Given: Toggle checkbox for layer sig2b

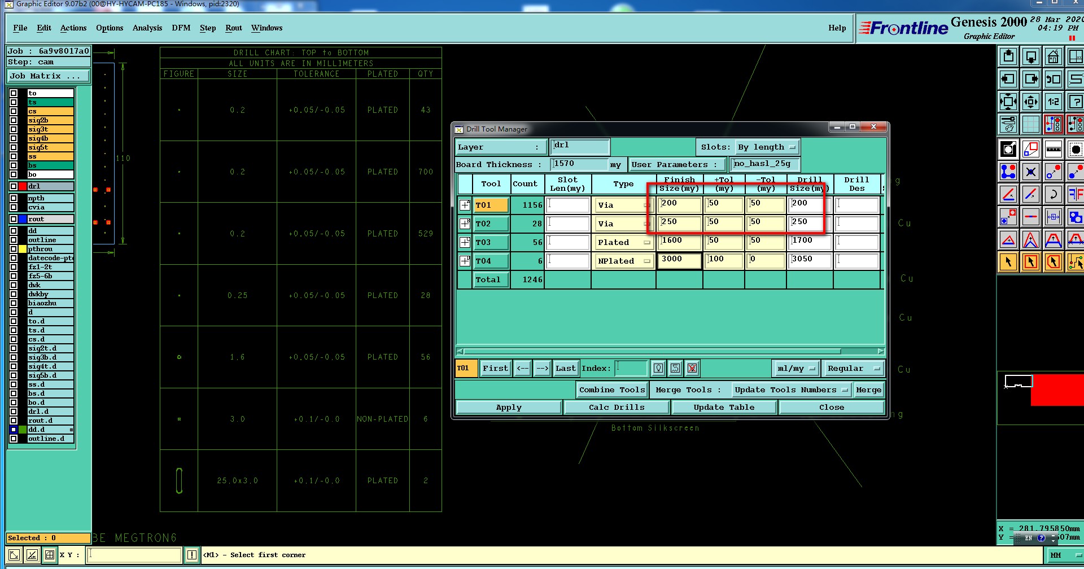Looking at the screenshot, I should click(x=14, y=120).
